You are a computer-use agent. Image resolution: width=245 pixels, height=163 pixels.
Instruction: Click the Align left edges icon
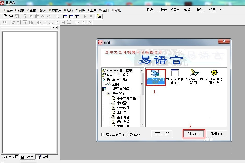13,22
